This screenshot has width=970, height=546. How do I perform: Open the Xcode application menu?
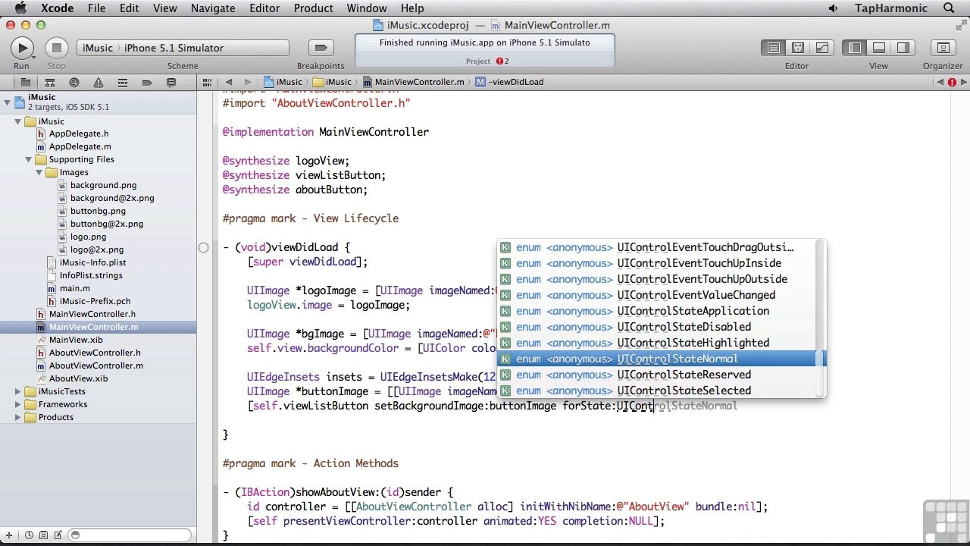[x=57, y=8]
